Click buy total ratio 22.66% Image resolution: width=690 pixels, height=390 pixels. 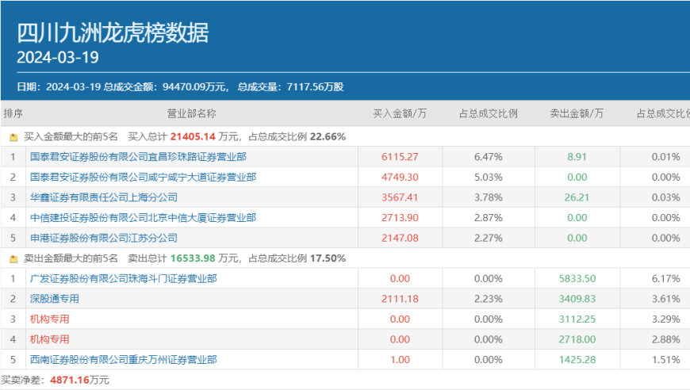point(328,137)
